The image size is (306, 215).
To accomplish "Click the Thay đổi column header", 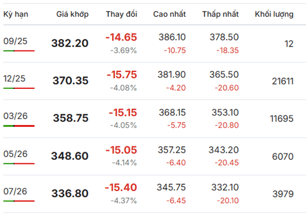I will point(121,14).
